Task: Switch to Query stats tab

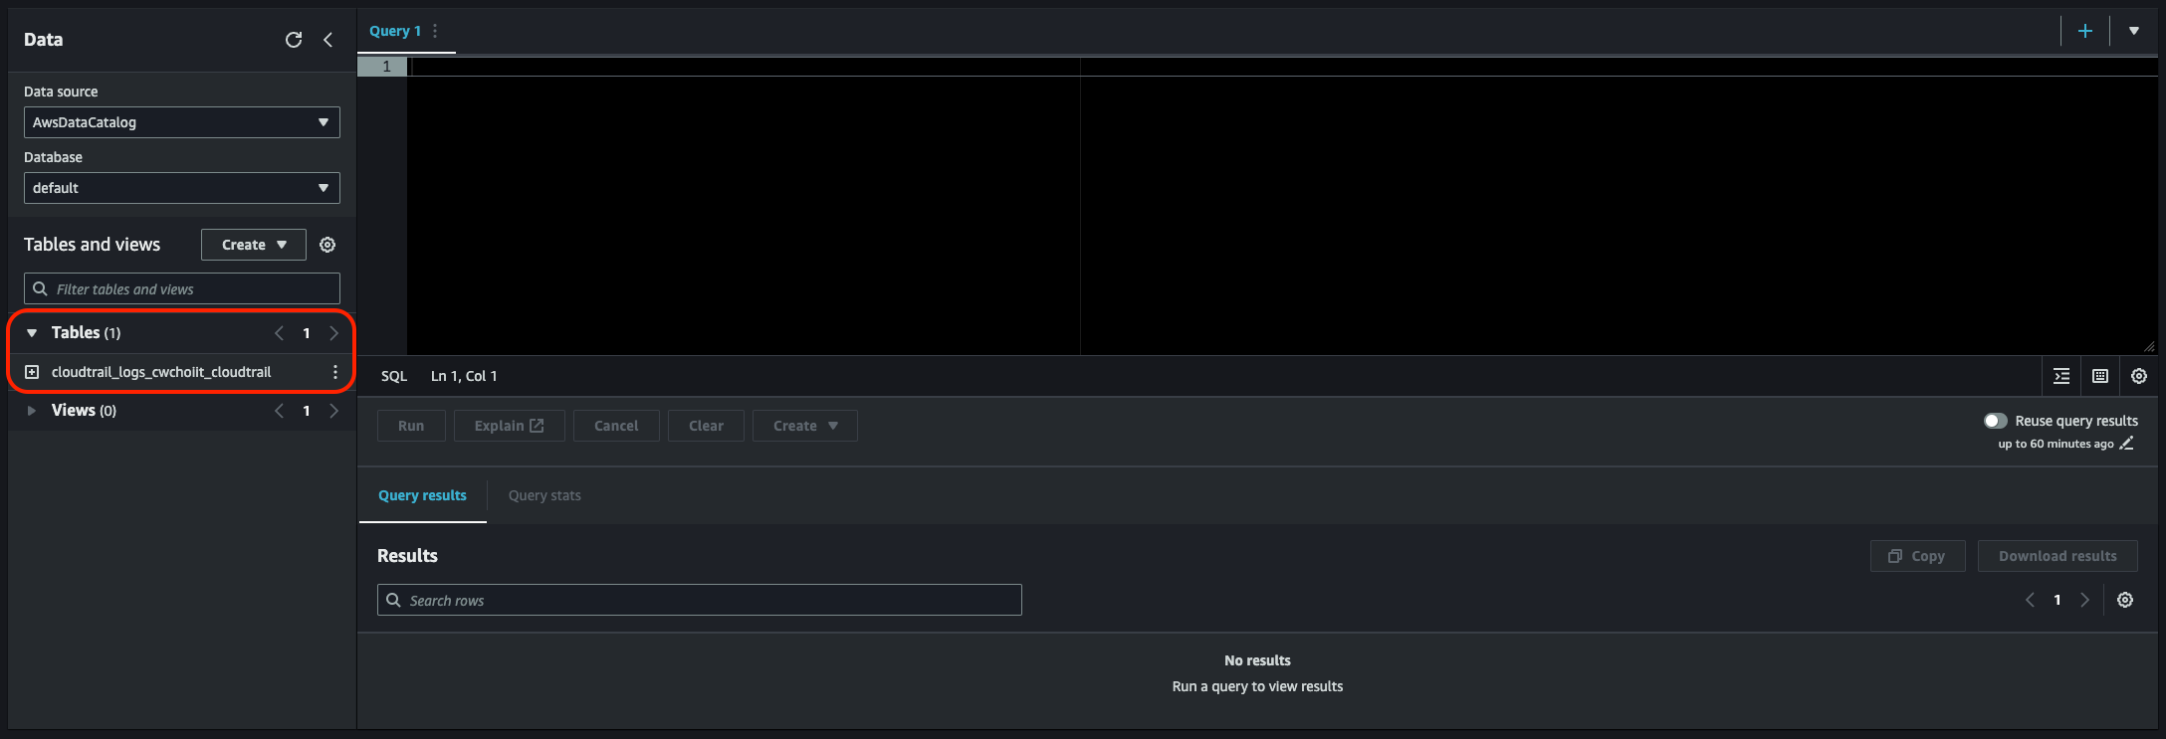Action: click(544, 495)
